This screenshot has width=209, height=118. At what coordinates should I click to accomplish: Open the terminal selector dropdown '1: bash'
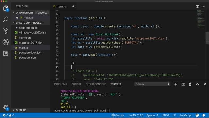pos(152,84)
